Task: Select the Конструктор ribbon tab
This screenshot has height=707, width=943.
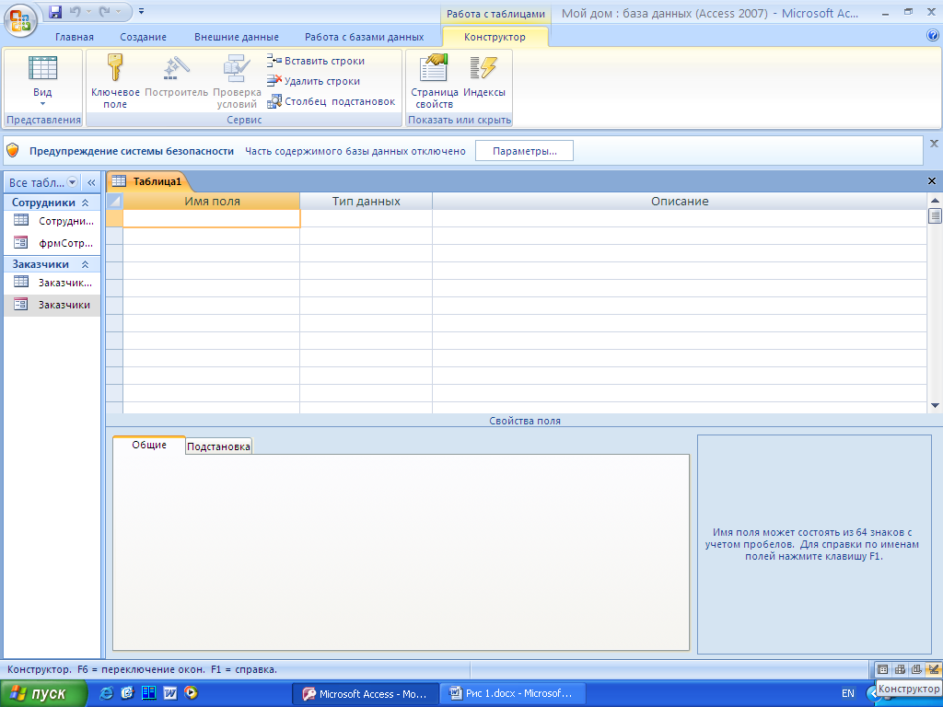Action: 495,37
